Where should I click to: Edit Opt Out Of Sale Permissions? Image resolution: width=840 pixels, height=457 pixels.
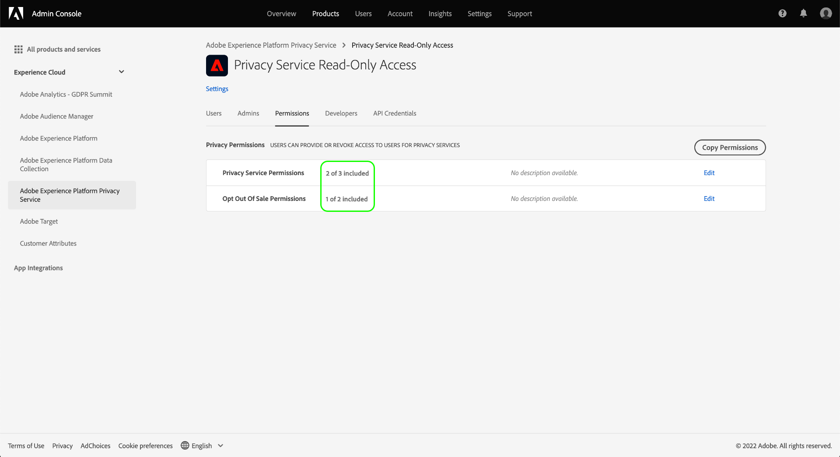pos(709,199)
